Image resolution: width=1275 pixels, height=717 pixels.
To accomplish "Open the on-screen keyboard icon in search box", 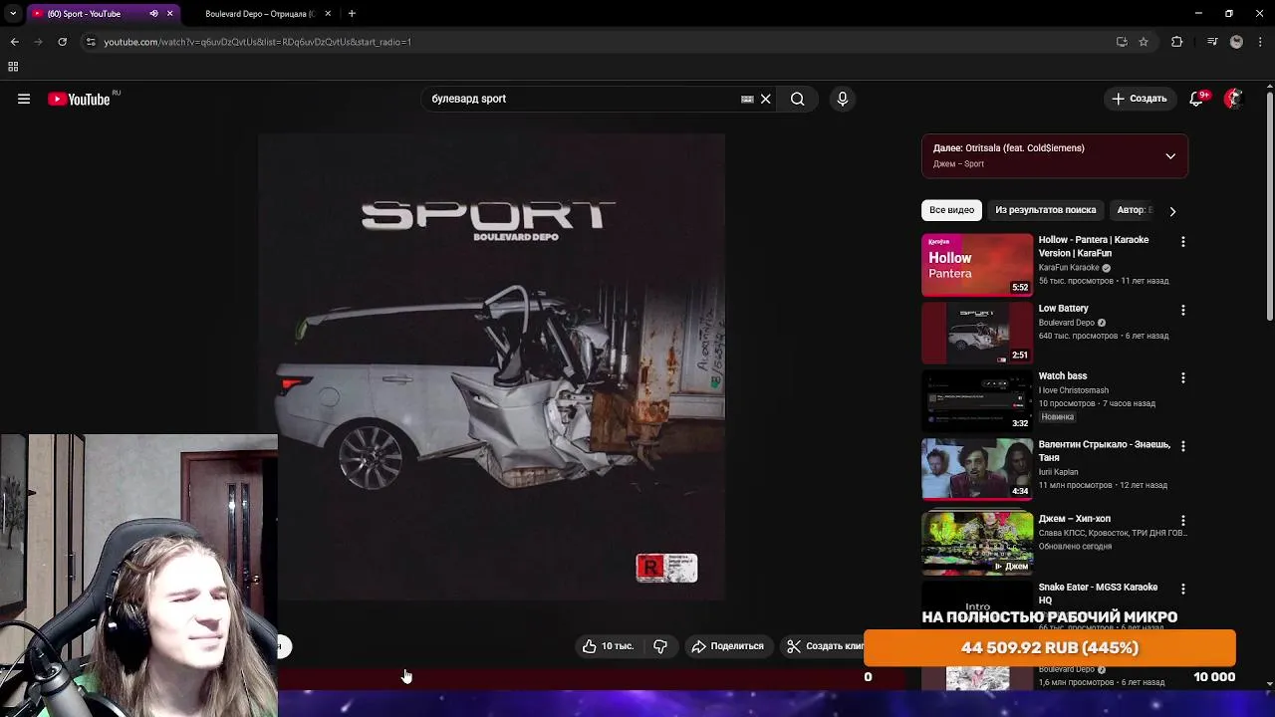I will [x=747, y=99].
